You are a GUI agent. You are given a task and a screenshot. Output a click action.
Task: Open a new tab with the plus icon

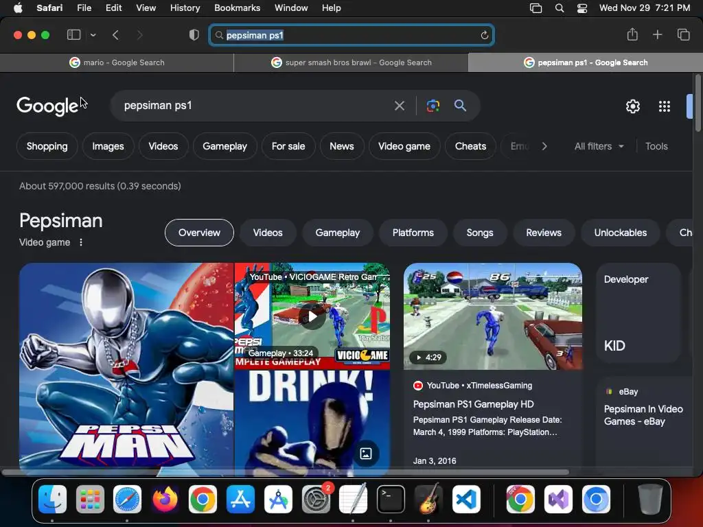(657, 34)
